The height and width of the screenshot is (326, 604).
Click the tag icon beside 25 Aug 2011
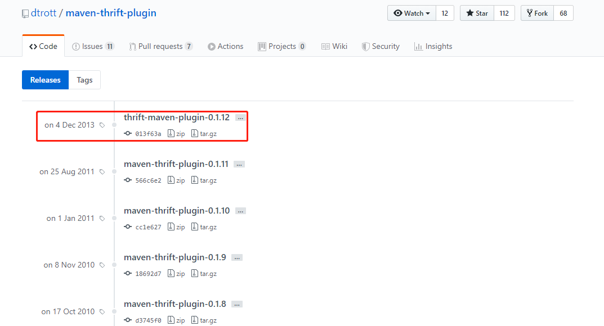(x=102, y=171)
